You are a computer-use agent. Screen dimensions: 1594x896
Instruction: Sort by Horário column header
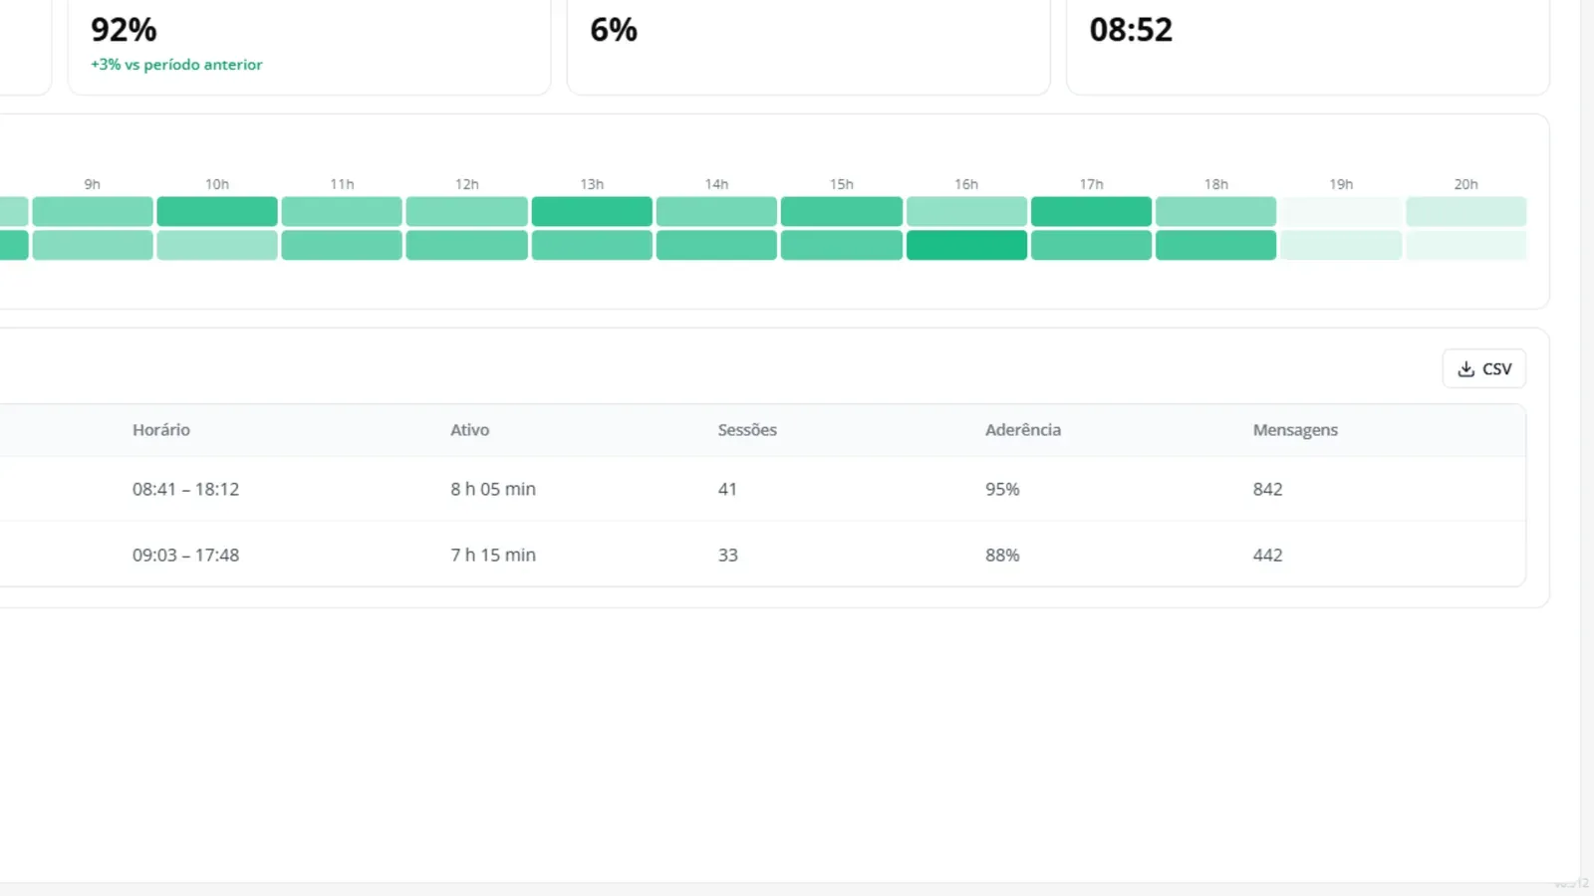[x=161, y=430]
